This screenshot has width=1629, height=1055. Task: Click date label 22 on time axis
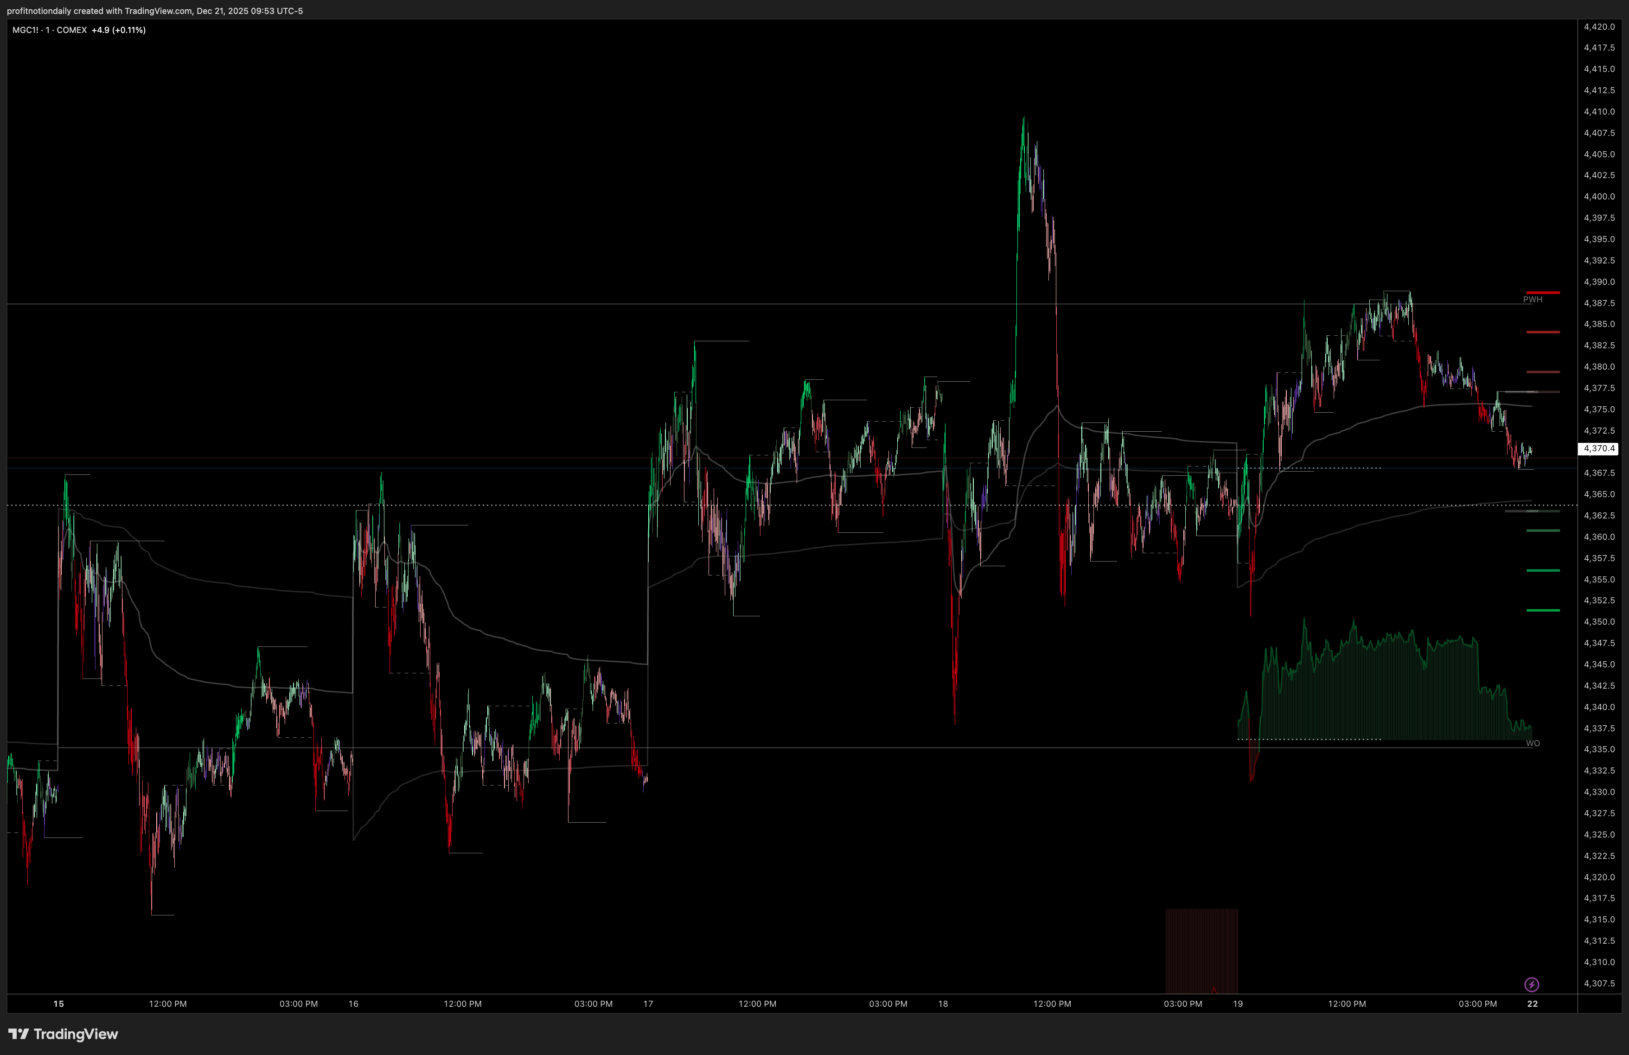pos(1533,1004)
